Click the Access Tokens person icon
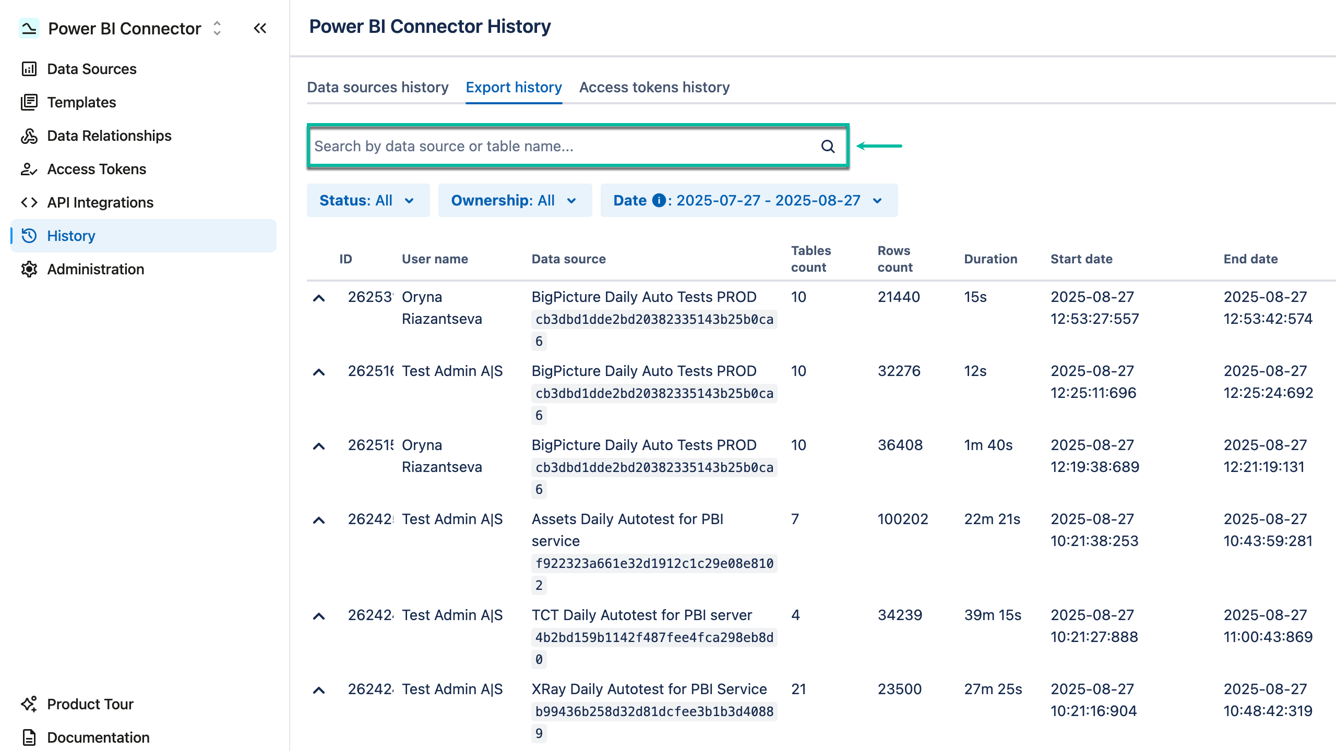Image resolution: width=1336 pixels, height=751 pixels. pyautogui.click(x=29, y=169)
